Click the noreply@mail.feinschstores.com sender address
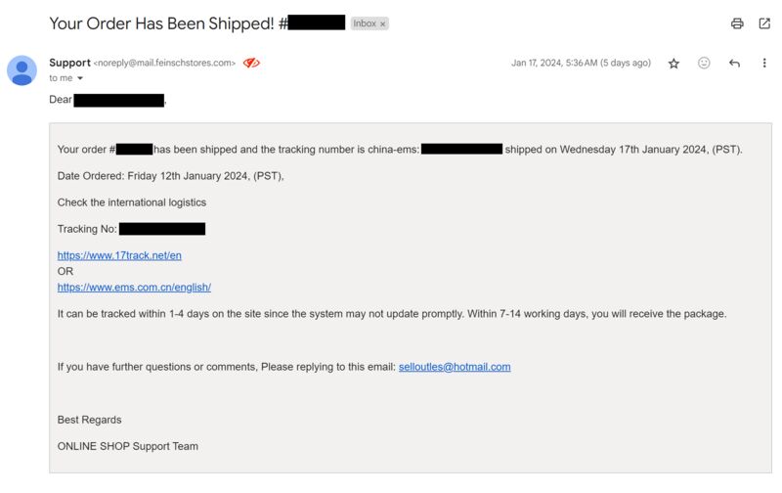Screen dimensions: 782x493 pyautogui.click(x=164, y=64)
